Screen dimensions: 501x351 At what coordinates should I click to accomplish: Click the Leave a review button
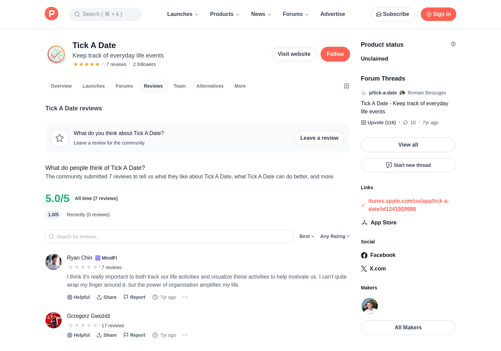click(319, 138)
